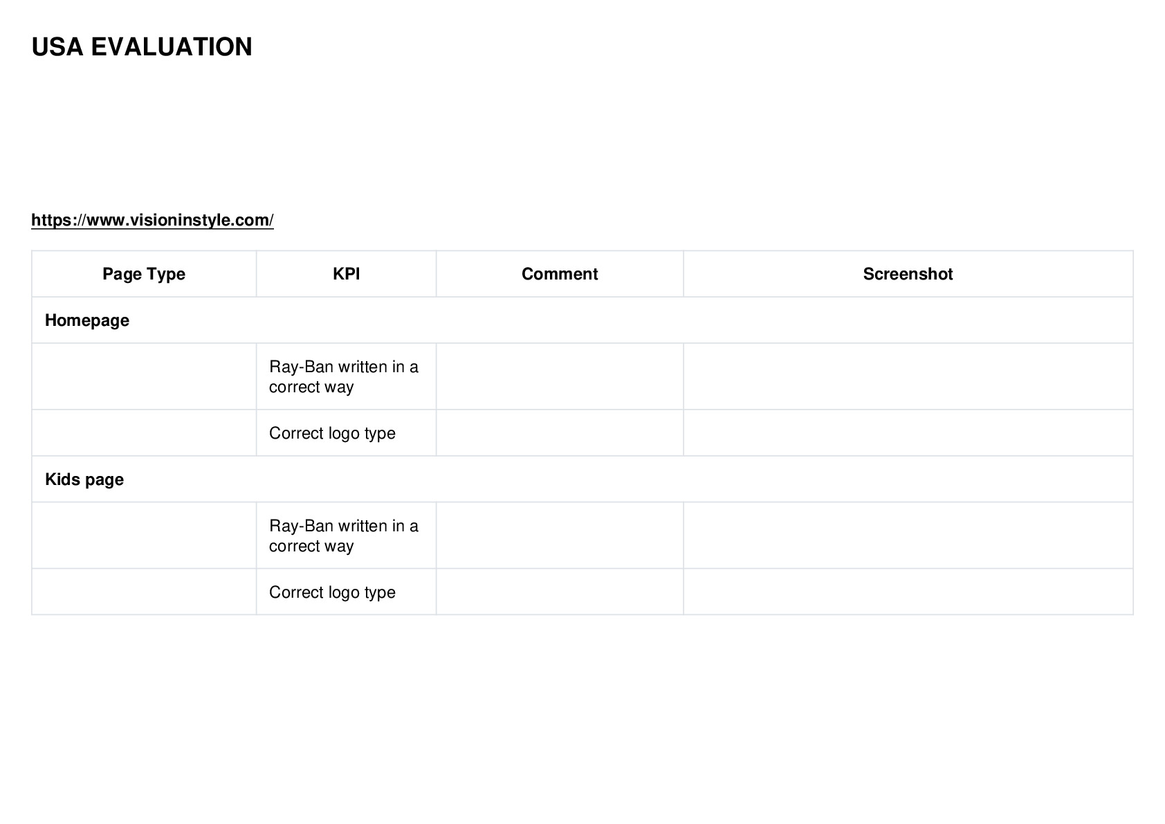Click empty Comment cell for Kids Ray-Ban row
Image resolution: width=1165 pixels, height=824 pixels.
[x=560, y=535]
